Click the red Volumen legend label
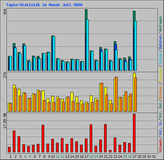The image size is (164, 160). [x=160, y=146]
